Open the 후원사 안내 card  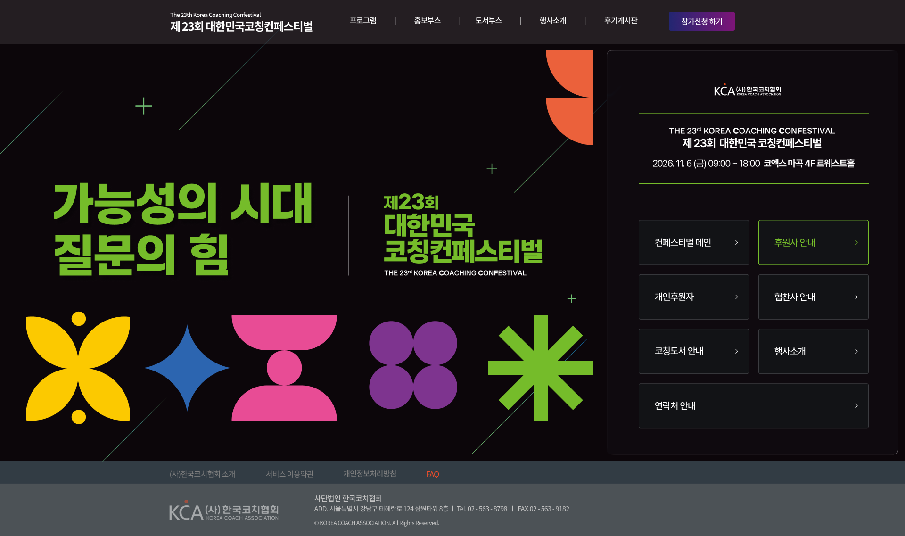[813, 242]
